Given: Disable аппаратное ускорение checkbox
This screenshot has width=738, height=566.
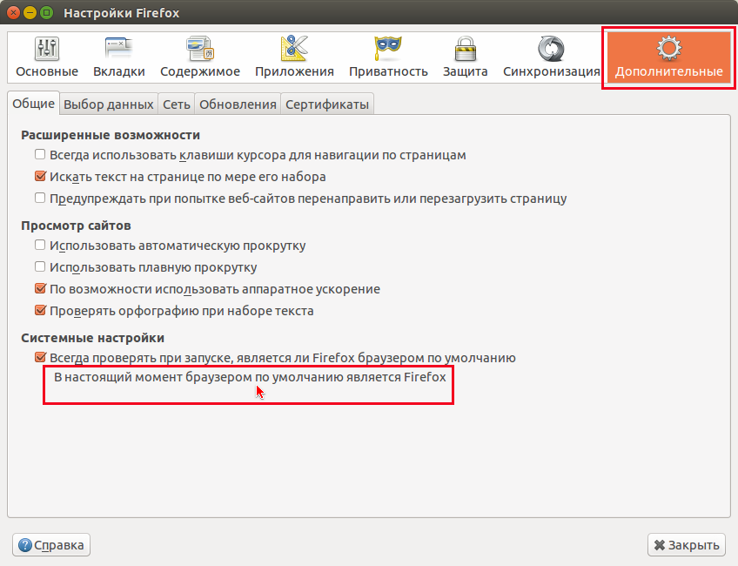Looking at the screenshot, I should [x=39, y=288].
